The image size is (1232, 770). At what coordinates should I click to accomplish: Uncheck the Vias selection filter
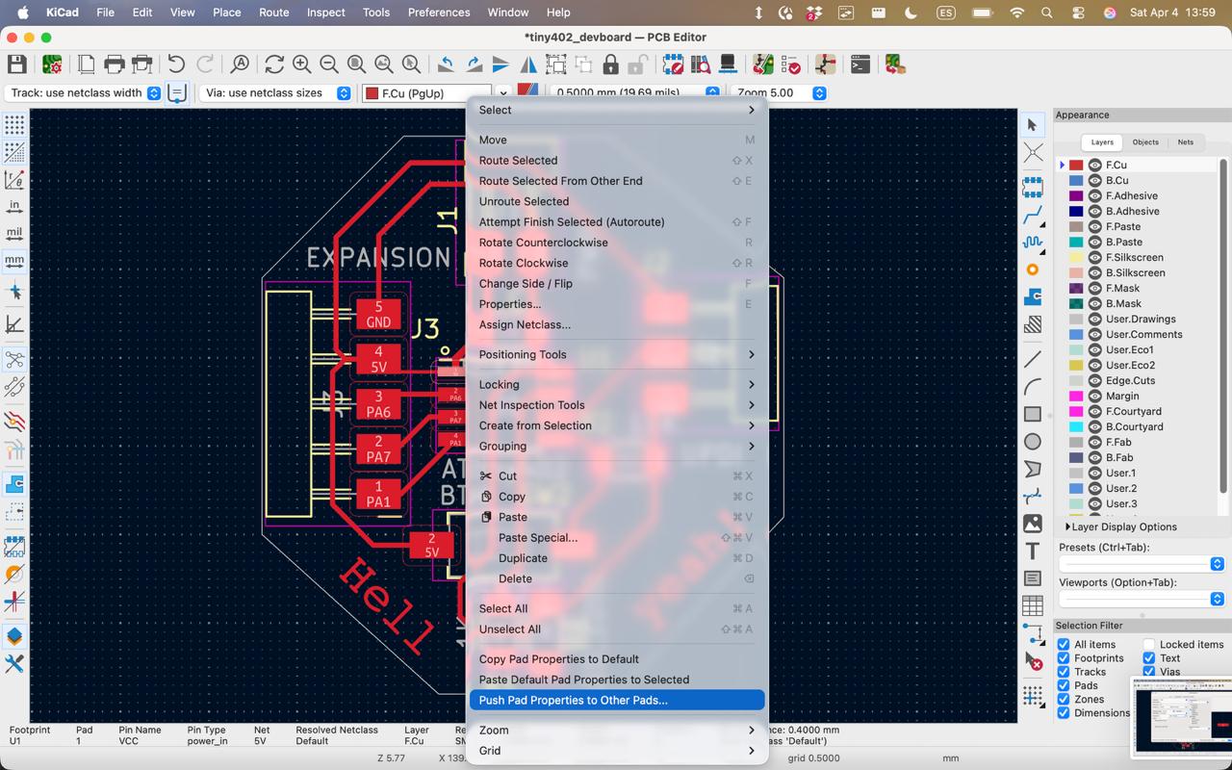point(1147,672)
